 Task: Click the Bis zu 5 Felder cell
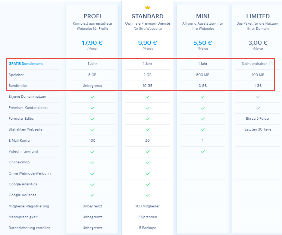click(x=258, y=119)
